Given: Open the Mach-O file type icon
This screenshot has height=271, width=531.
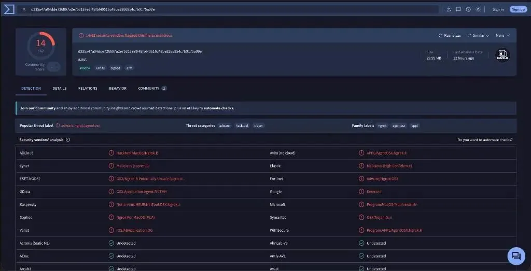Looking at the screenshot, I should 502,55.
